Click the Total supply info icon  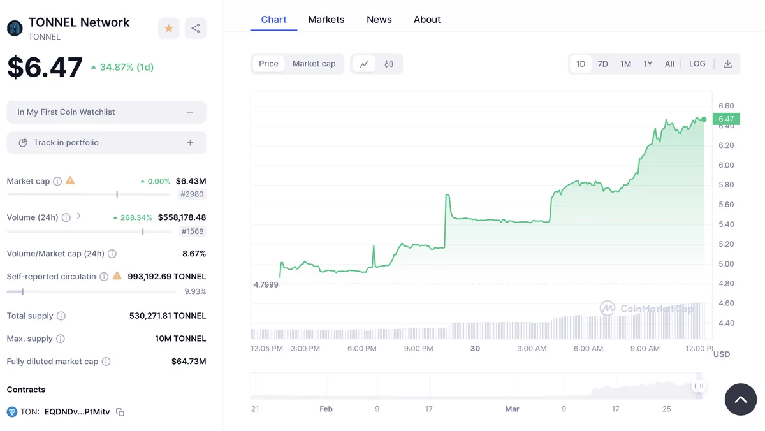pyautogui.click(x=61, y=316)
